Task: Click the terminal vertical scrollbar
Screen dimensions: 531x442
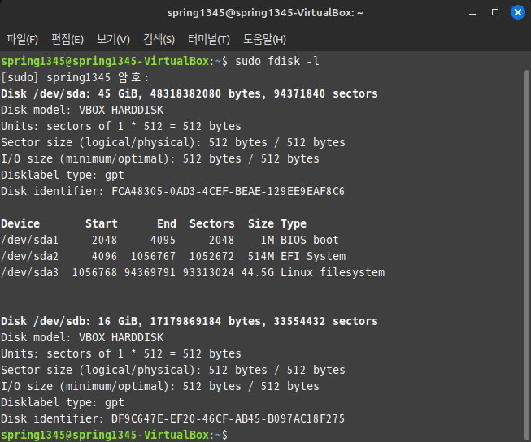Action: (x=527, y=253)
